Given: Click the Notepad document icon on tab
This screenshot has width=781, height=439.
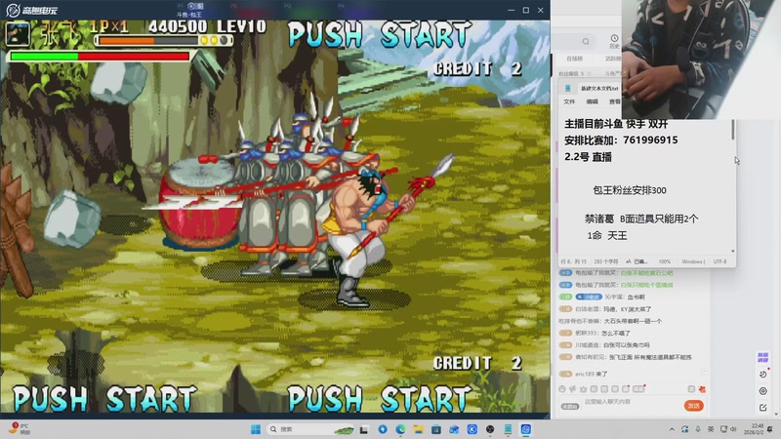Looking at the screenshot, I should coord(567,88).
